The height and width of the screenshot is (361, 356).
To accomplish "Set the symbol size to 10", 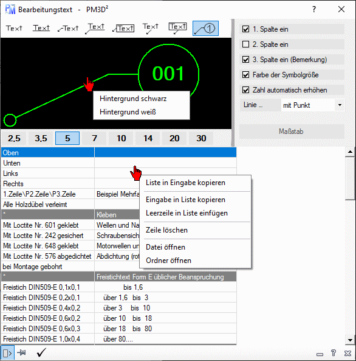I will tap(121, 138).
